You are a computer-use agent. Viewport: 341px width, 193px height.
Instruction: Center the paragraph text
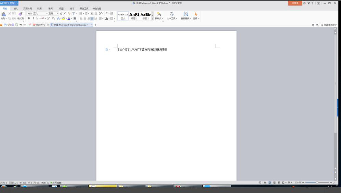pos(85,18)
